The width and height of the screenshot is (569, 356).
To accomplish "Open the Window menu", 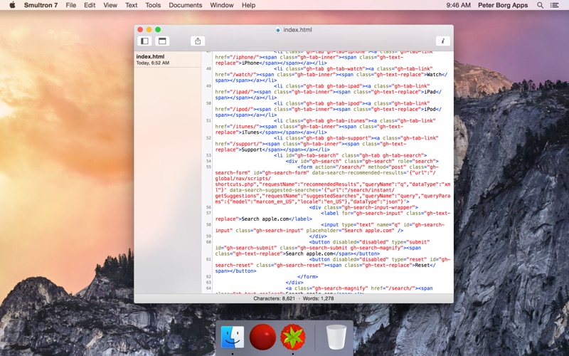I will coord(222,5).
